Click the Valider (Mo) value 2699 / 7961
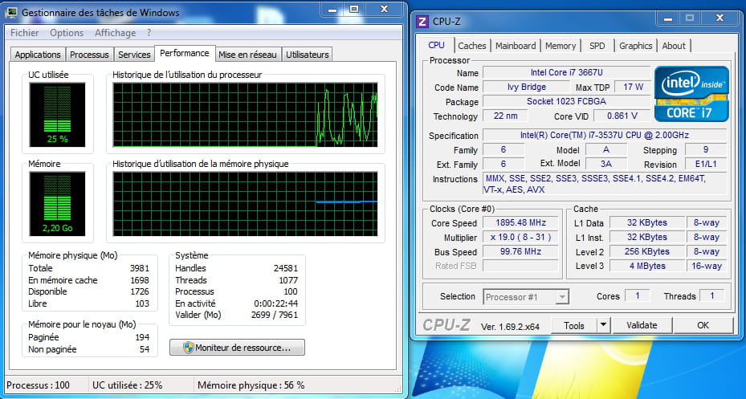Image resolution: width=746 pixels, height=399 pixels. 275,315
